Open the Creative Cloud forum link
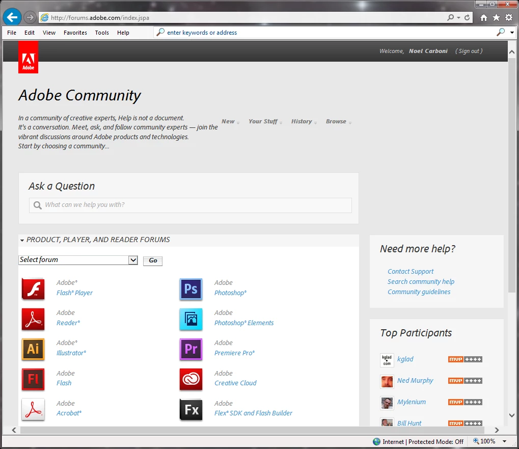The width and height of the screenshot is (519, 449). [235, 383]
